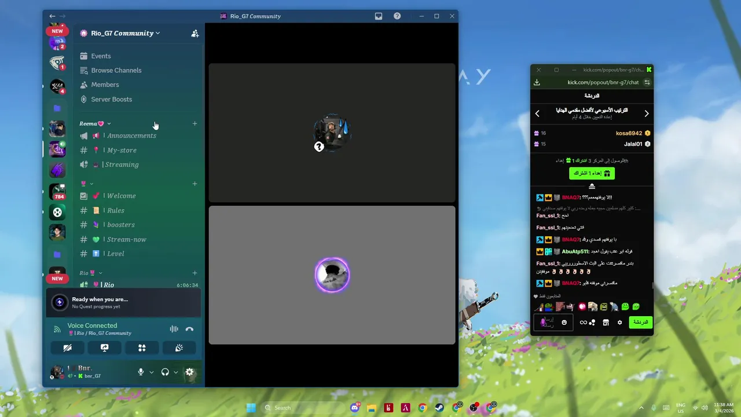This screenshot has width=741, height=417.
Task: Open the Announcements channel
Action: coord(139,136)
